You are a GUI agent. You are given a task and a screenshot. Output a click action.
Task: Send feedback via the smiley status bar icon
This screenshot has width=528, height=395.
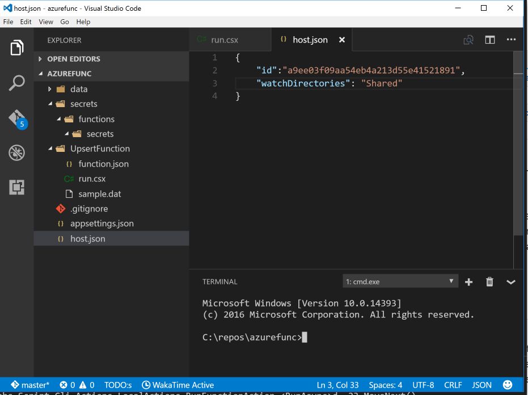tap(506, 385)
